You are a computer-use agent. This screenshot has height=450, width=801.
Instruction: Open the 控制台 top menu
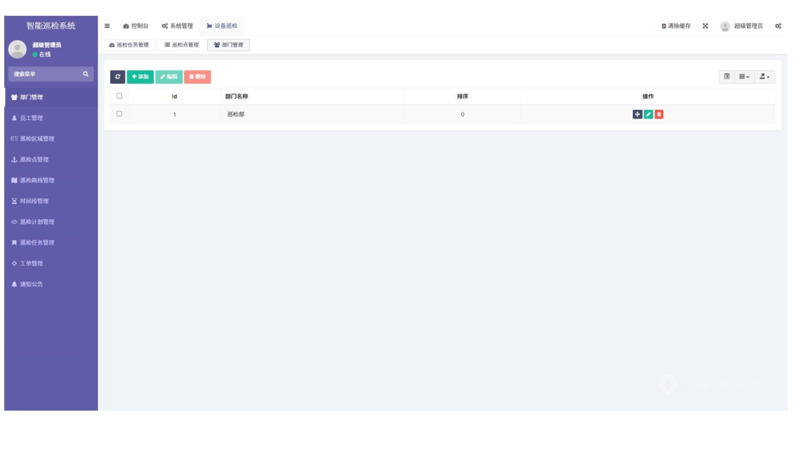click(136, 26)
